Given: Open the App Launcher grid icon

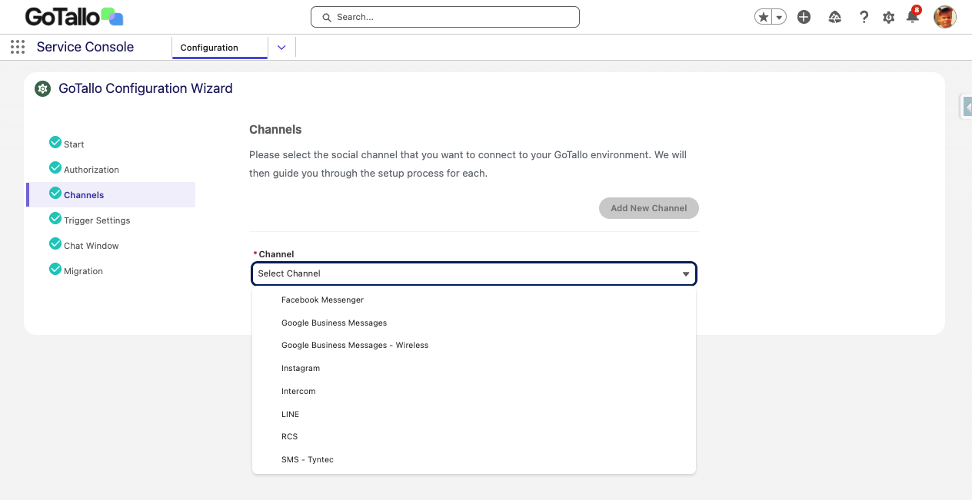Looking at the screenshot, I should [x=18, y=47].
